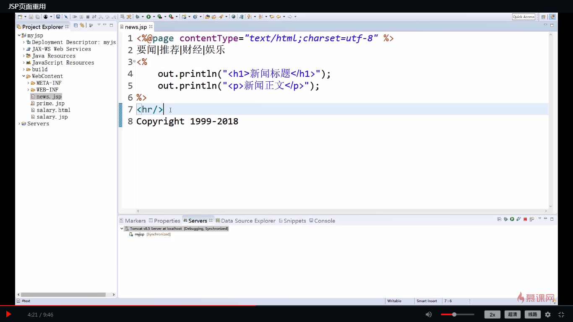Open the New file dropdown arrow

[25, 17]
